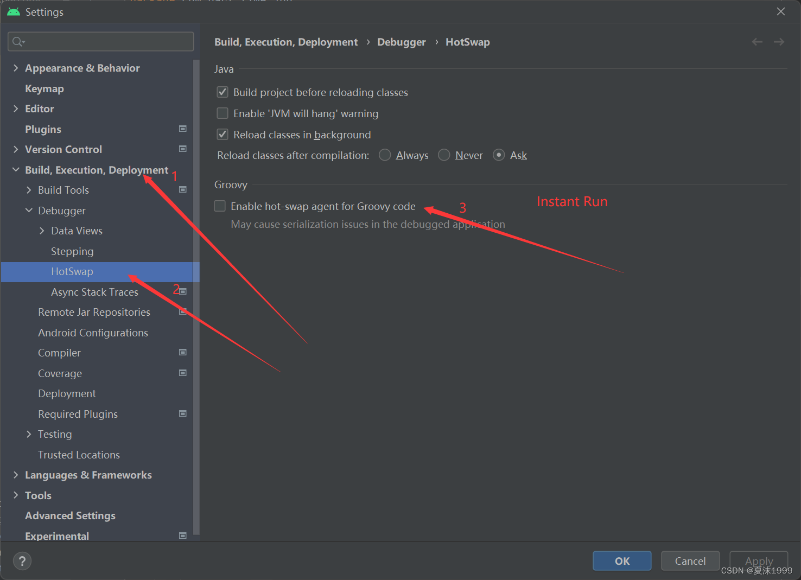Viewport: 801px width, 580px height.
Task: Select the Always radio button for reloading classes
Action: pyautogui.click(x=385, y=155)
